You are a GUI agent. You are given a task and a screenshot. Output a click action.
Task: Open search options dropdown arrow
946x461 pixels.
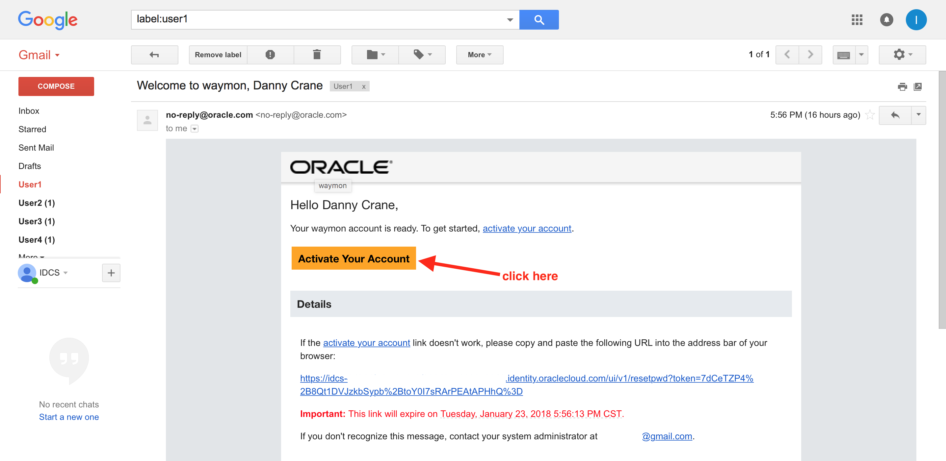coord(510,20)
